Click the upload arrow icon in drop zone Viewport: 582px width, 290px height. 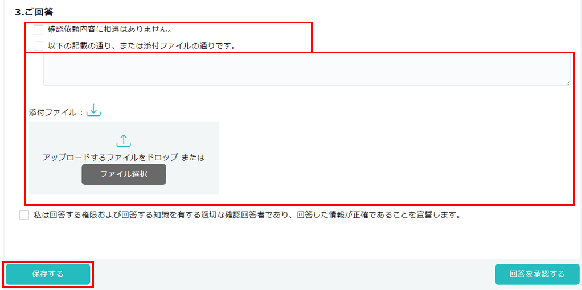point(124,140)
